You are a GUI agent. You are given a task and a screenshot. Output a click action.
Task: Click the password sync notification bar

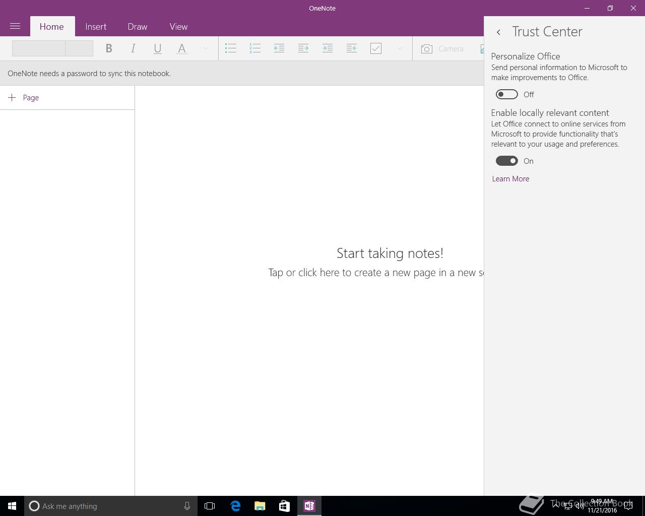tap(242, 74)
